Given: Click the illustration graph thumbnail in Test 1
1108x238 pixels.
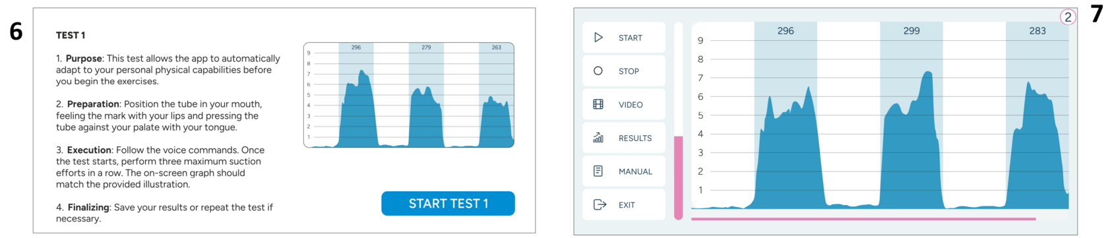Looking at the screenshot, I should click(409, 95).
